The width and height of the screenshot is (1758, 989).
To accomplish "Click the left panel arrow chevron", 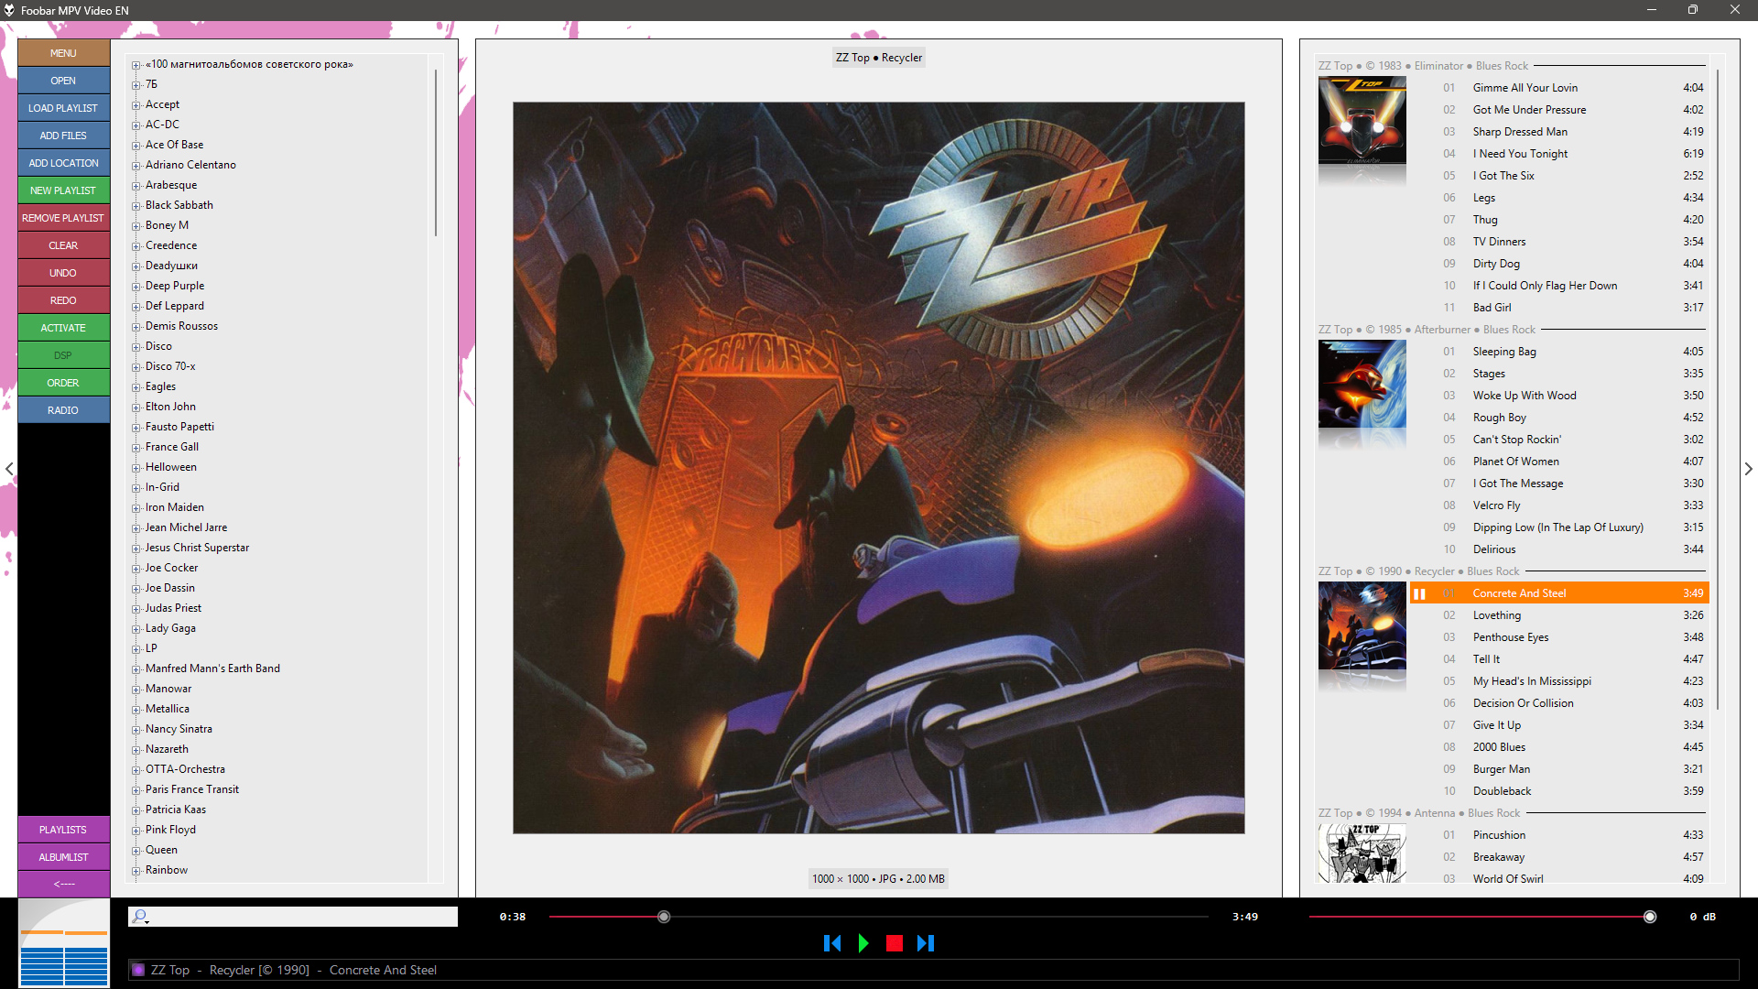I will coord(9,469).
